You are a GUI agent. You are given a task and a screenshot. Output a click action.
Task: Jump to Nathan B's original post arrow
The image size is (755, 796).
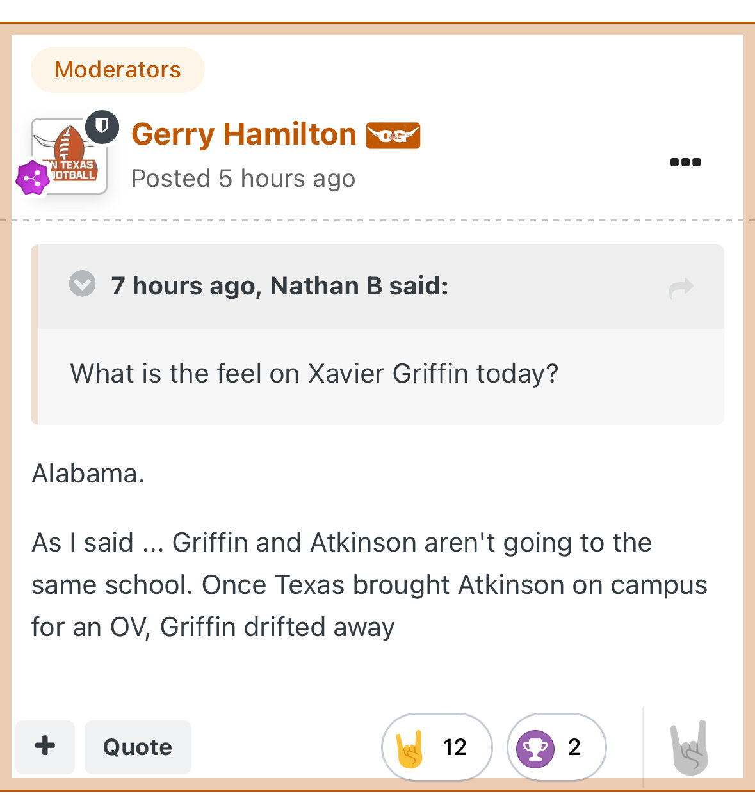coord(681,287)
